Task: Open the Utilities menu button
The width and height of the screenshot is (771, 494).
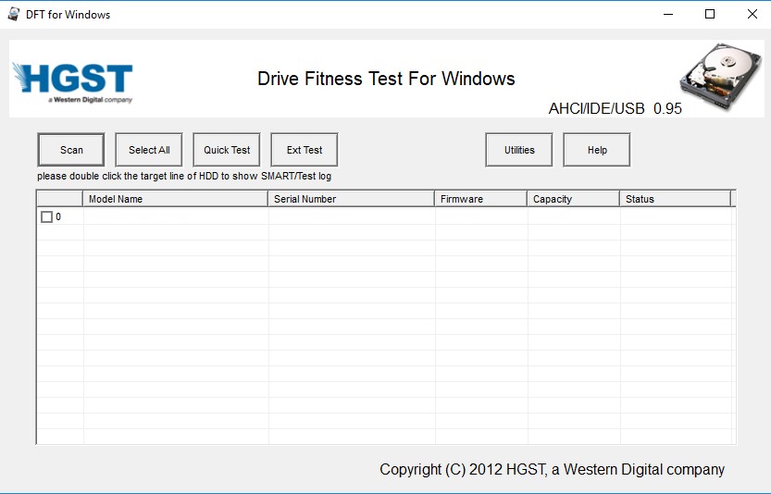Action: [519, 150]
